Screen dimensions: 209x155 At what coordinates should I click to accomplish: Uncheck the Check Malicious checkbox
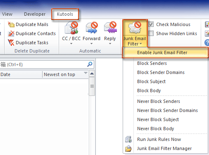click(151, 24)
